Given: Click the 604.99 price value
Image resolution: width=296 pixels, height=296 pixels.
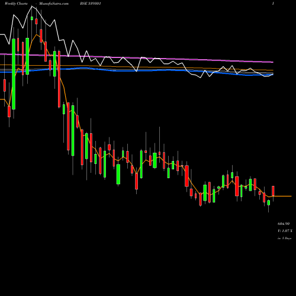Looking at the screenshot, I should 284,224.
